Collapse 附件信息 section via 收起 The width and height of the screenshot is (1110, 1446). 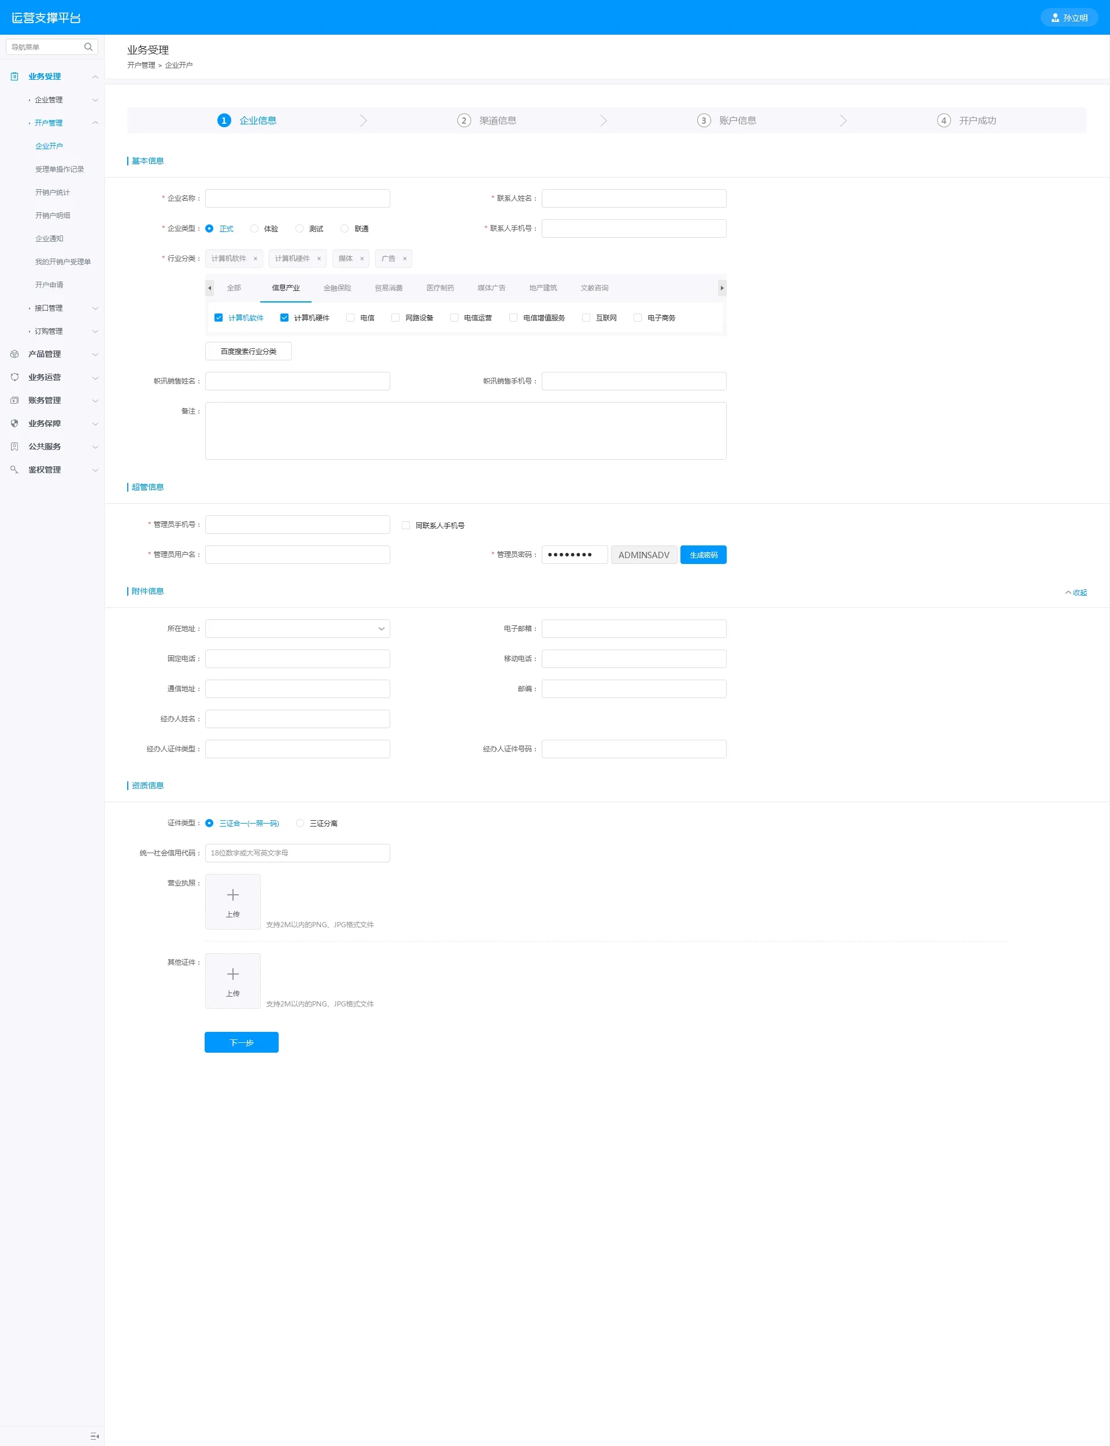(1076, 593)
